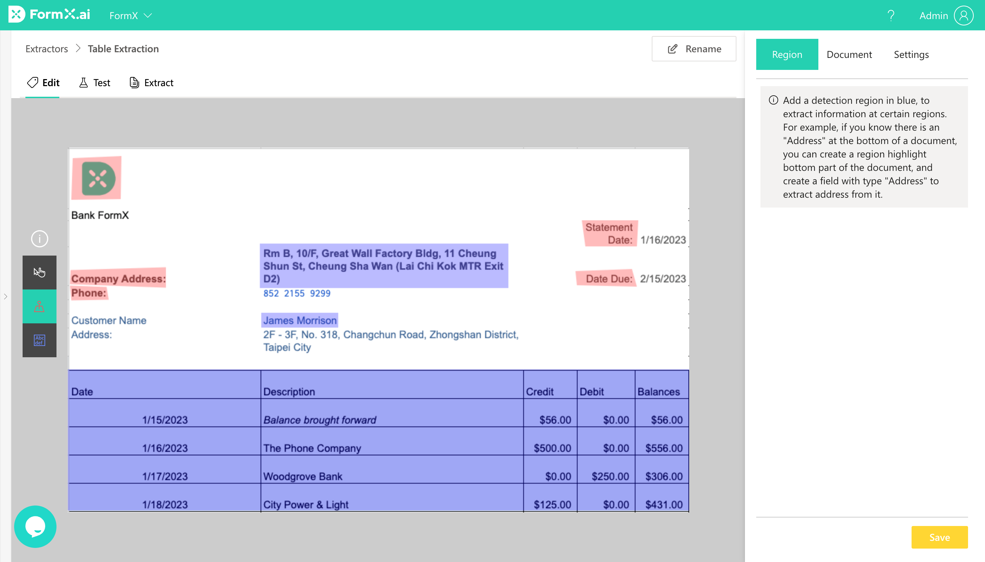Image resolution: width=985 pixels, height=562 pixels.
Task: Open the chat support widget
Action: coord(35,526)
